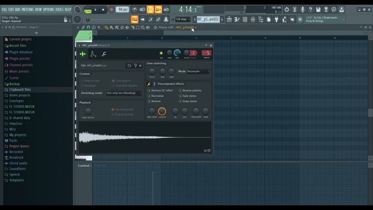The height and width of the screenshot is (210, 373).
Task: Open the 1/6 step snap dropdown
Action: pos(182,19)
